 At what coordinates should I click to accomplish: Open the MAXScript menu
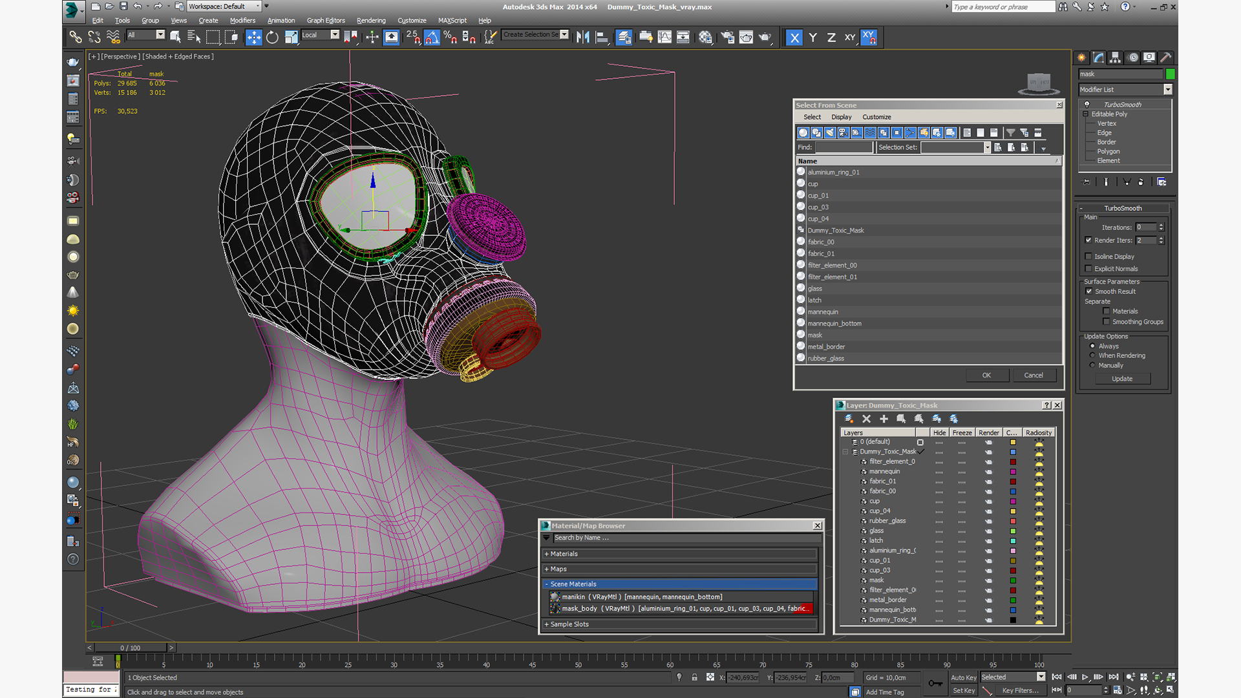point(452,21)
